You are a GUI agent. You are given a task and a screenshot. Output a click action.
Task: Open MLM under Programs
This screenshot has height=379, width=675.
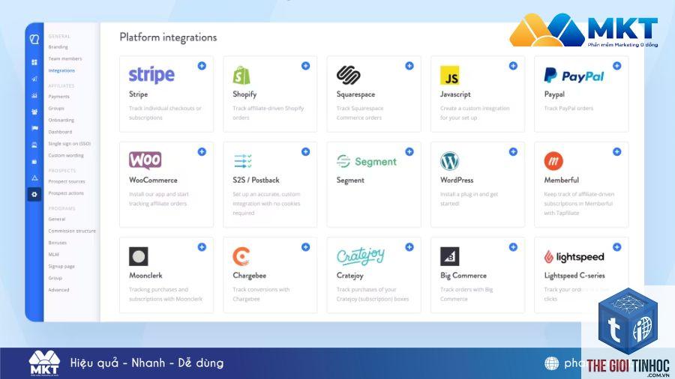click(x=53, y=255)
